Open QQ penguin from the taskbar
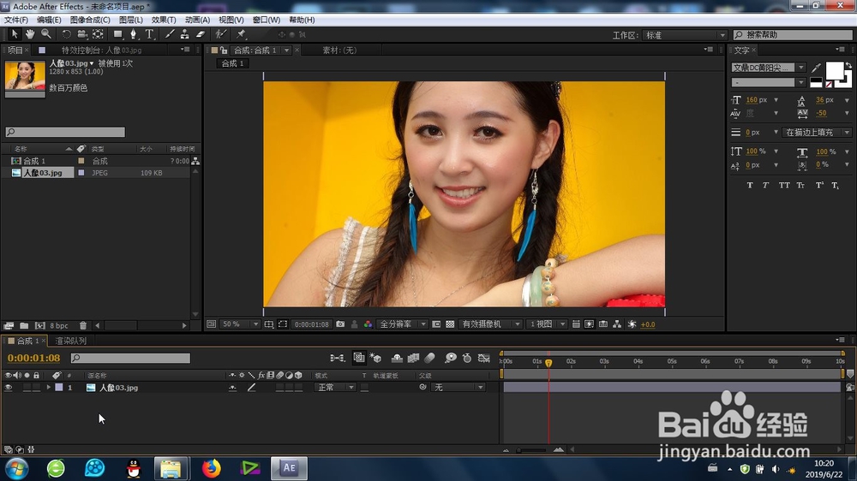The image size is (857, 481). click(x=134, y=468)
